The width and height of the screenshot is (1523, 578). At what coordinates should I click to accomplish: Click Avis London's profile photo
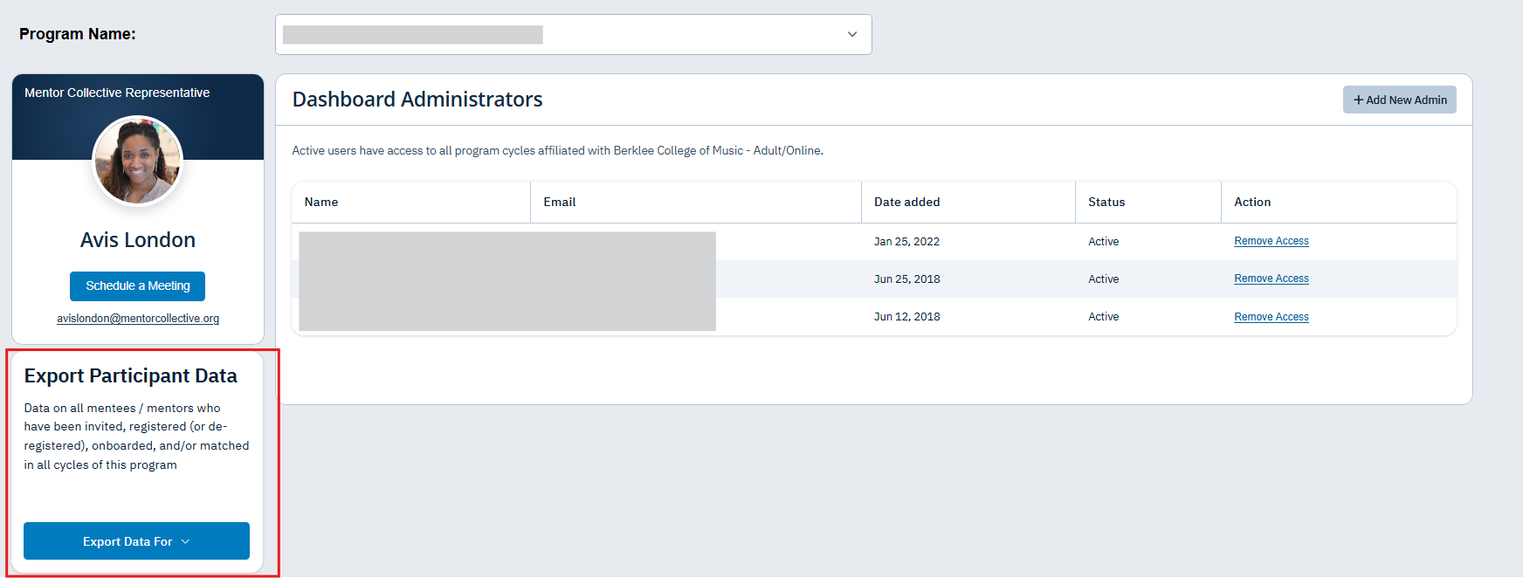click(x=138, y=161)
